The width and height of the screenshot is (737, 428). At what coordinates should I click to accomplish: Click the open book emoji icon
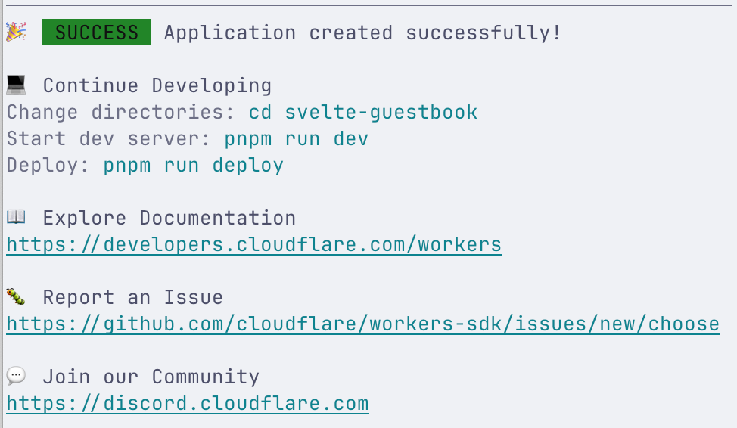point(16,217)
